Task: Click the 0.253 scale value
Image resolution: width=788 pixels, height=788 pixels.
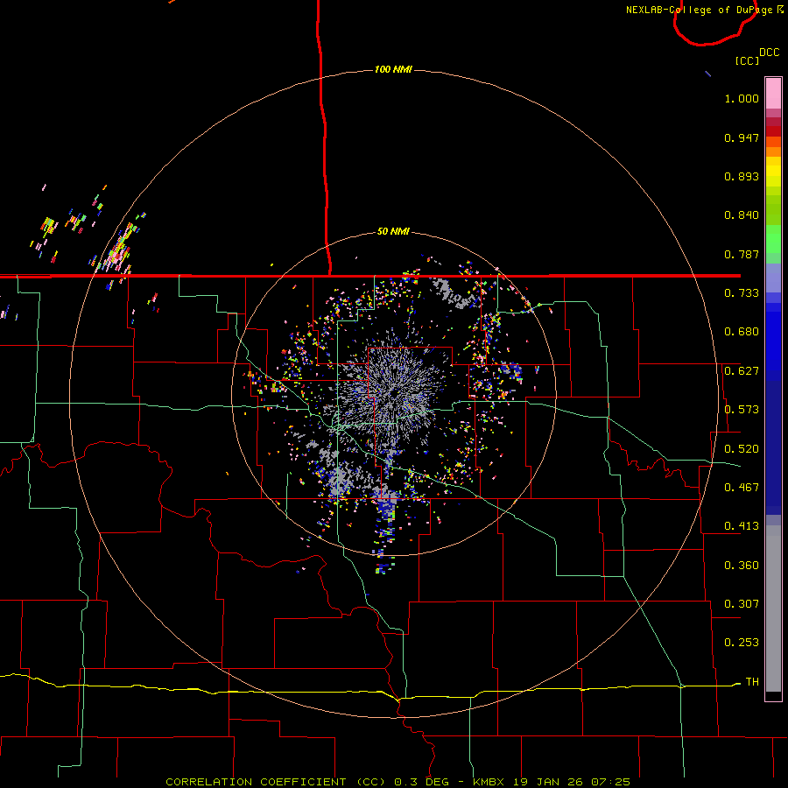Action: point(742,643)
